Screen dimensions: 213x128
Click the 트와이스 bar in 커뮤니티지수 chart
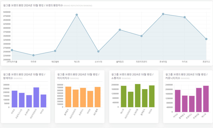pos(192,104)
